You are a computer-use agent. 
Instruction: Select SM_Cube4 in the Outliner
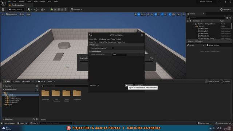click(204, 29)
